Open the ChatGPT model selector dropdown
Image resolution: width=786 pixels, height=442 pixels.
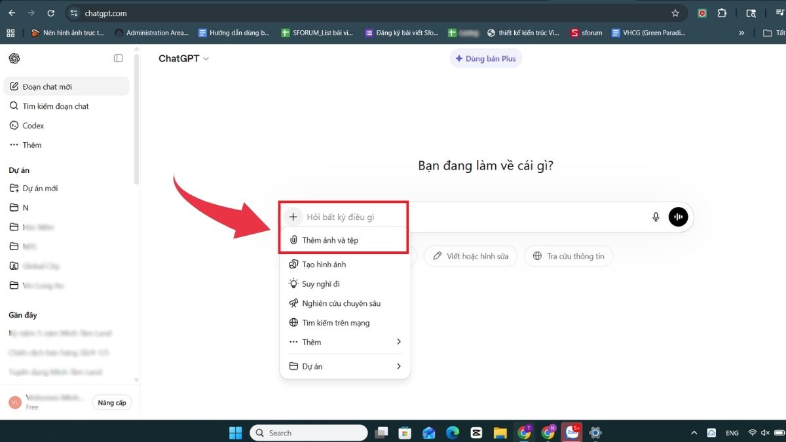coord(183,58)
